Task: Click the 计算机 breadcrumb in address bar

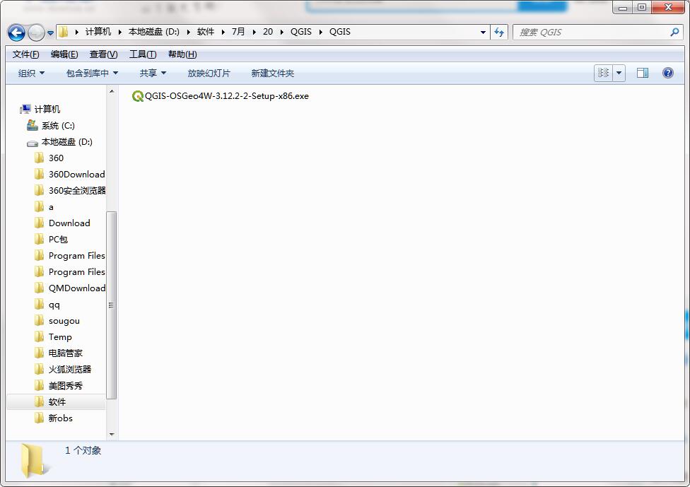Action: (x=98, y=32)
